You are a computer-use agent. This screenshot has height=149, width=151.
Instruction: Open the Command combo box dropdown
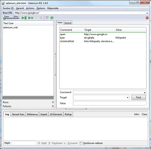click(144, 93)
